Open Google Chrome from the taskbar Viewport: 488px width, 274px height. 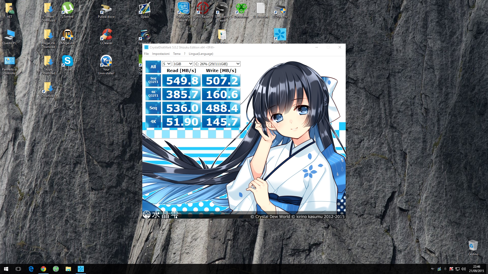click(x=43, y=269)
